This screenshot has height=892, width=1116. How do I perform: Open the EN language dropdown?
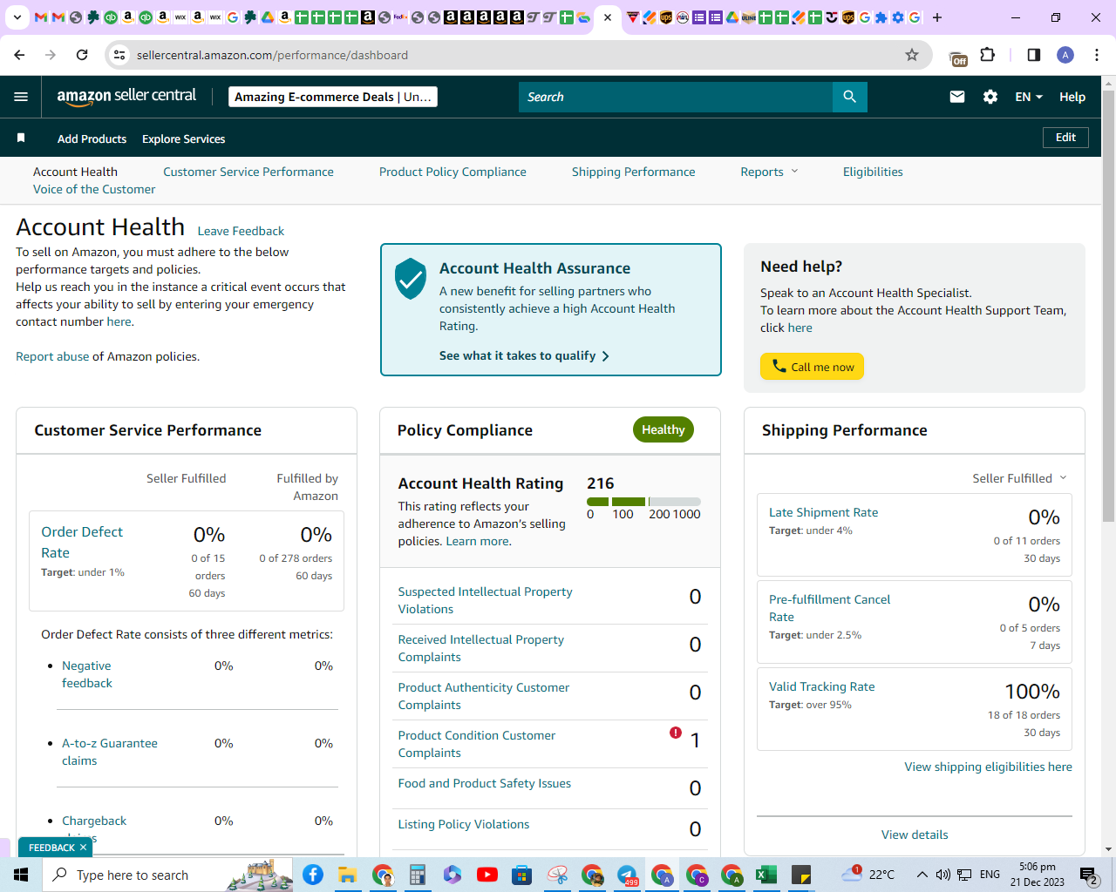1029,97
